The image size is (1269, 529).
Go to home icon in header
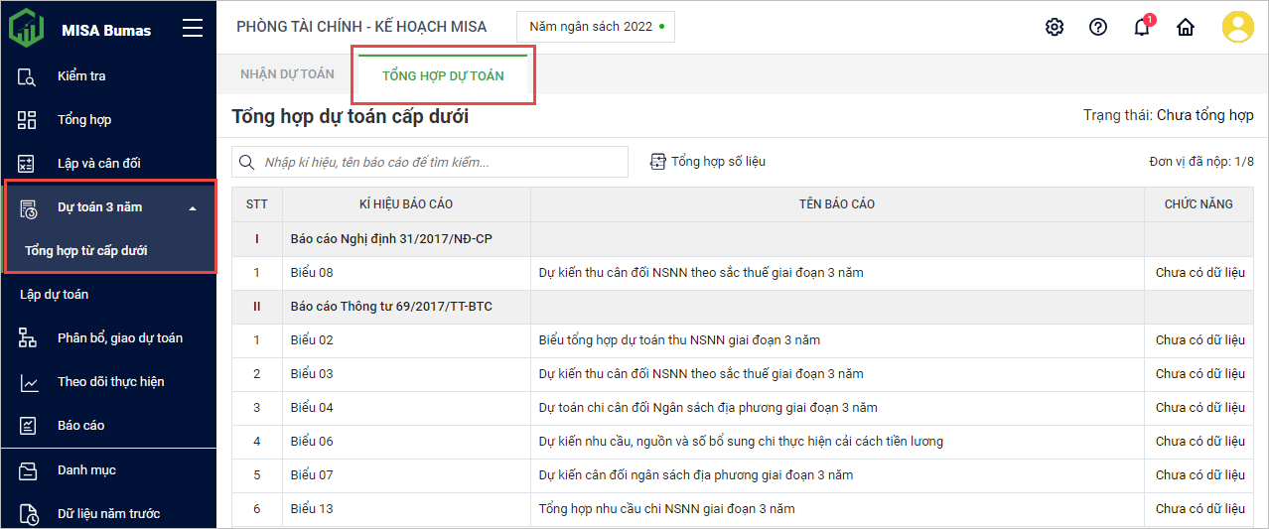tap(1185, 27)
